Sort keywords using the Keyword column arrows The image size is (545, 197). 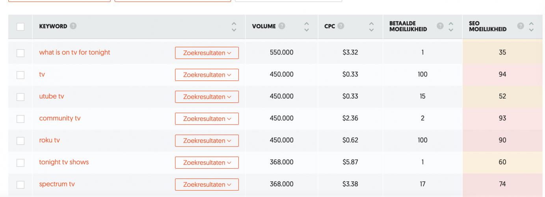[234, 27]
